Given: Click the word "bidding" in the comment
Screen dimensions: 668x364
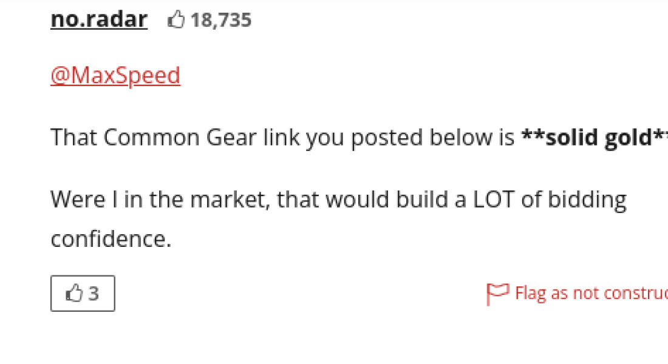Looking at the screenshot, I should (x=587, y=200).
